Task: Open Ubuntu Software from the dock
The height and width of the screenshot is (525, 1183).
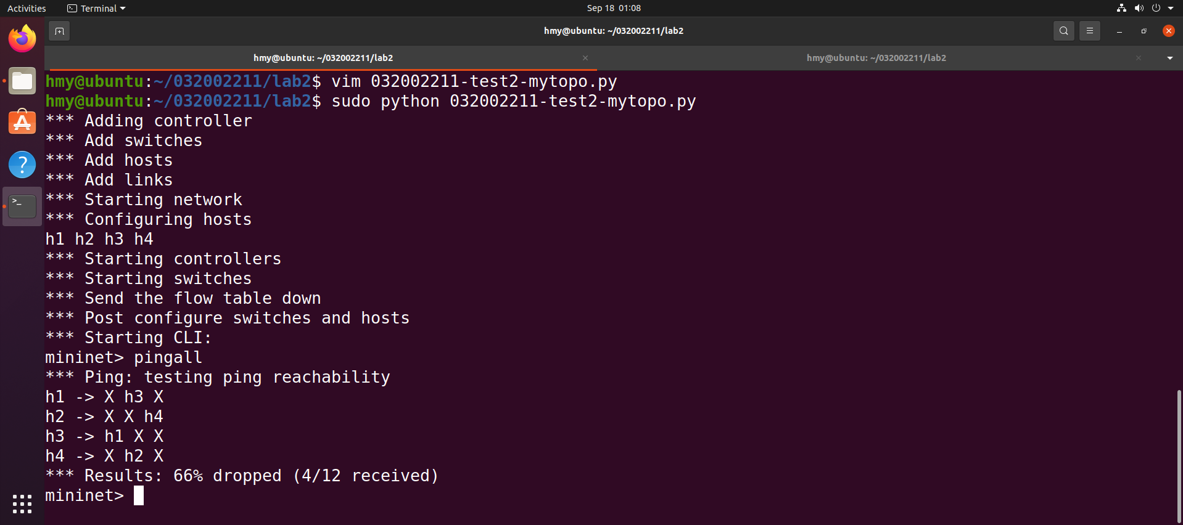Action: (x=22, y=123)
